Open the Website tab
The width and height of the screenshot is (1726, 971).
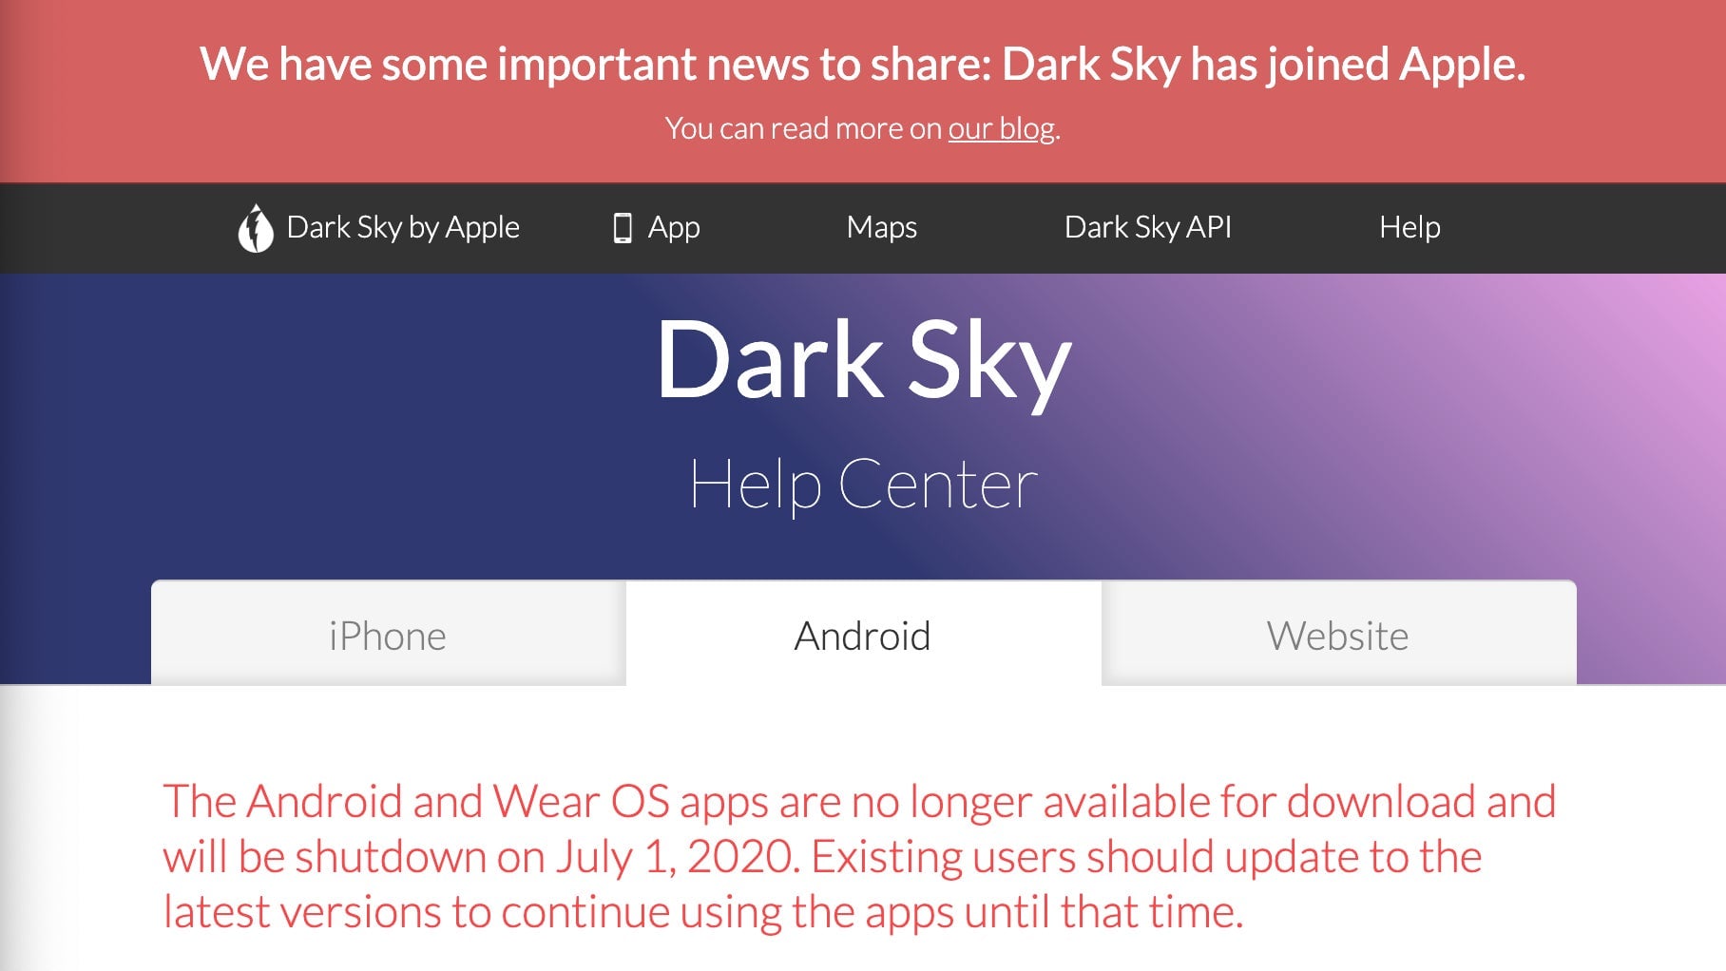point(1337,636)
